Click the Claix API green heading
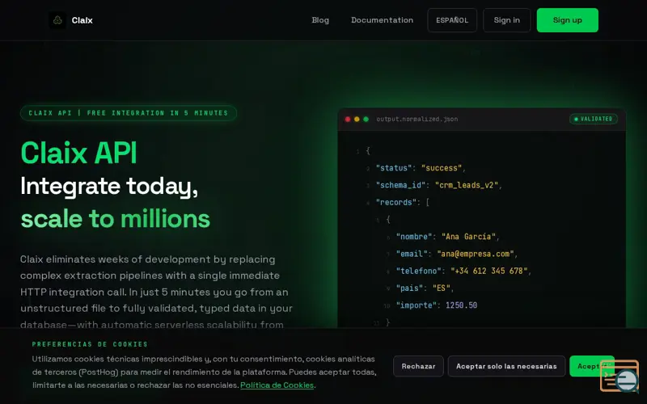The width and height of the screenshot is (647, 404). point(78,153)
